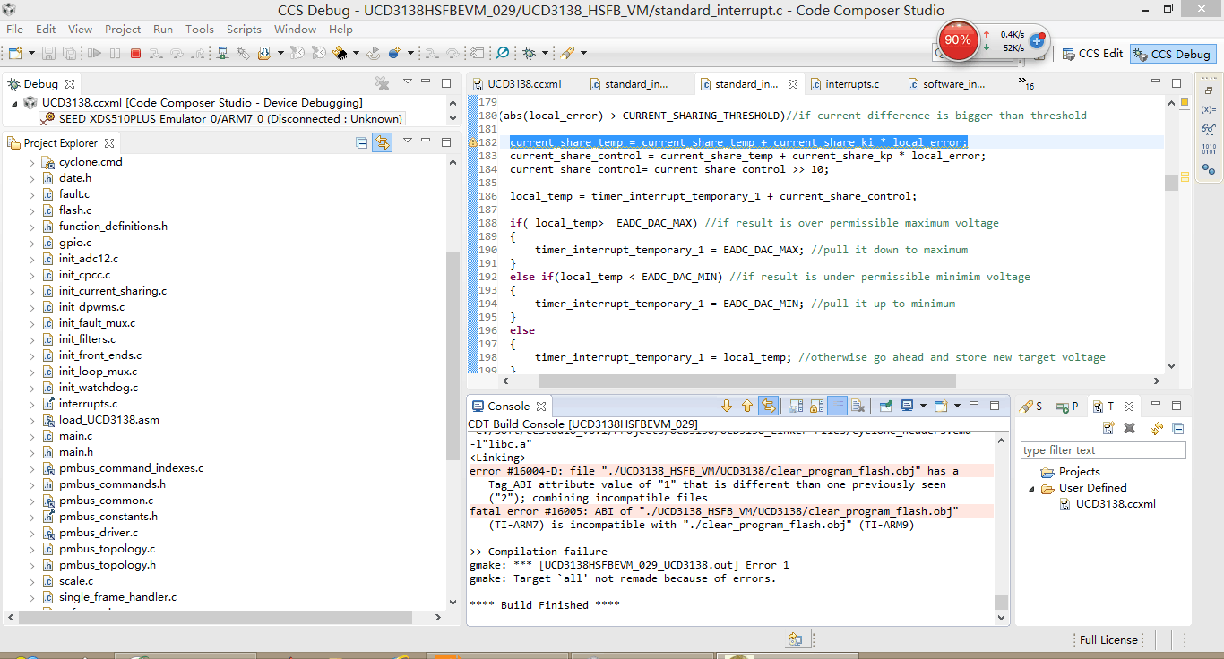Click the Debug bug icon in toolbar

530,54
